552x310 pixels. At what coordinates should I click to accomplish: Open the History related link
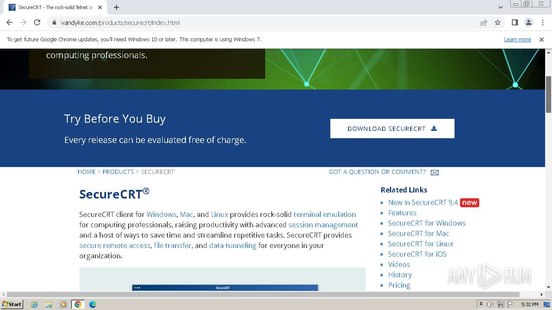pos(400,275)
